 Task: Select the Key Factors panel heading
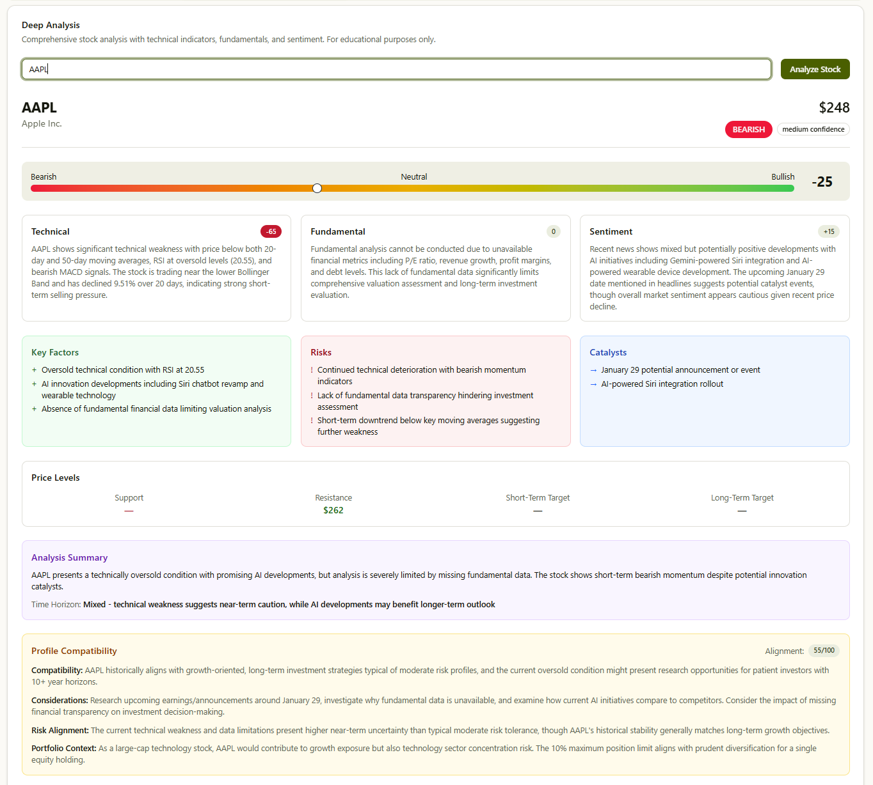(55, 352)
